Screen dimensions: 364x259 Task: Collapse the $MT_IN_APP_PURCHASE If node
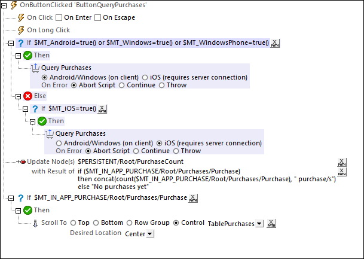tap(11, 198)
